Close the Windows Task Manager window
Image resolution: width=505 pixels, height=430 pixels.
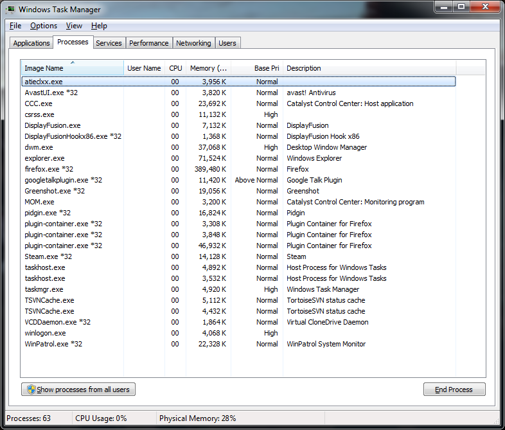(x=485, y=7)
